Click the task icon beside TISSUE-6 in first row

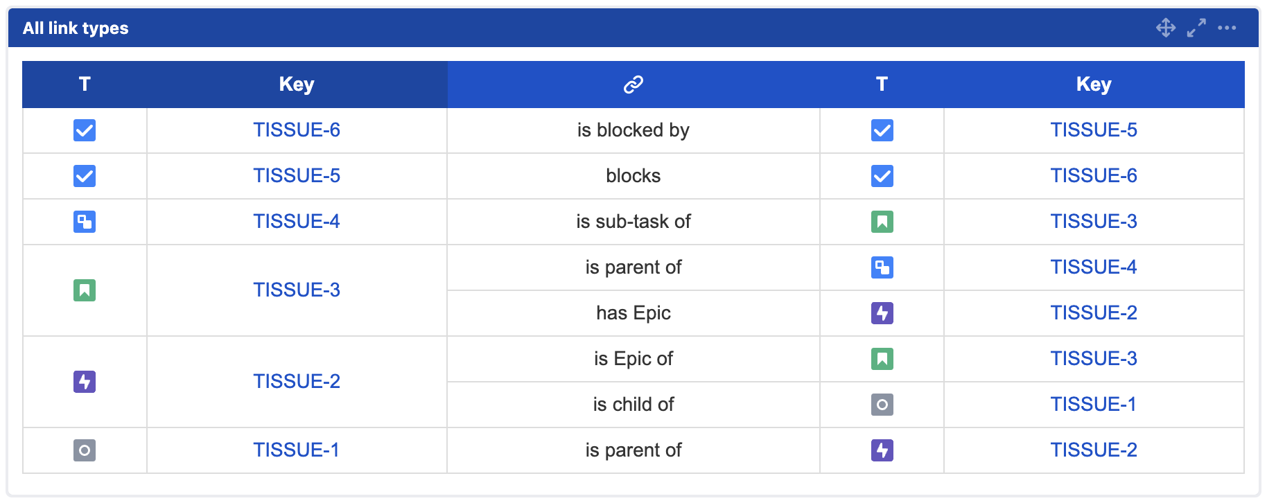click(x=85, y=130)
